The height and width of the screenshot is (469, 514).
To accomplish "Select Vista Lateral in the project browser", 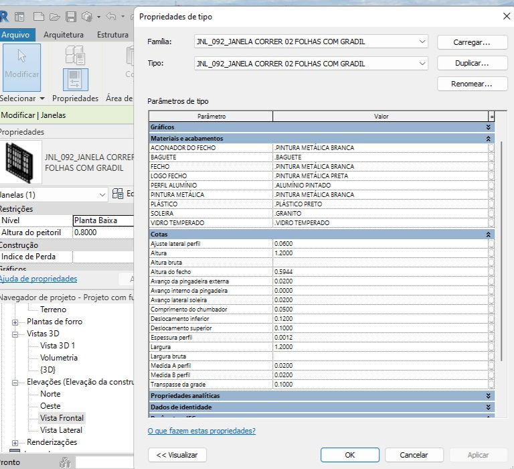I will 62,430.
